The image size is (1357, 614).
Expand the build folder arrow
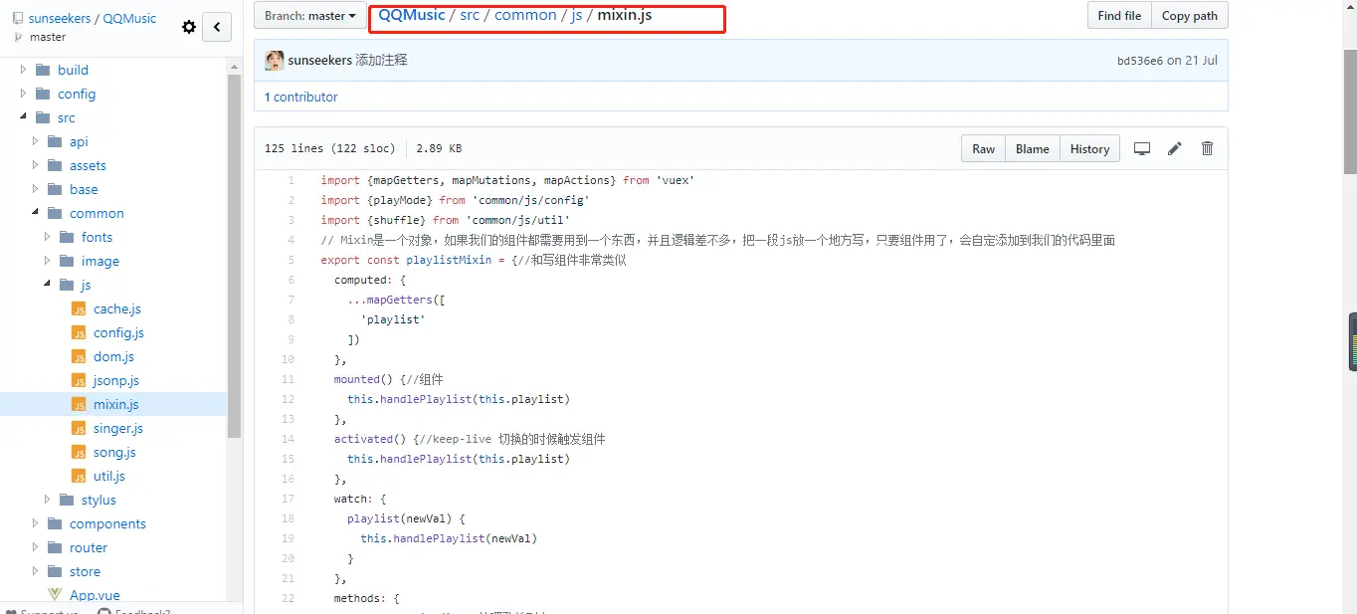click(24, 70)
